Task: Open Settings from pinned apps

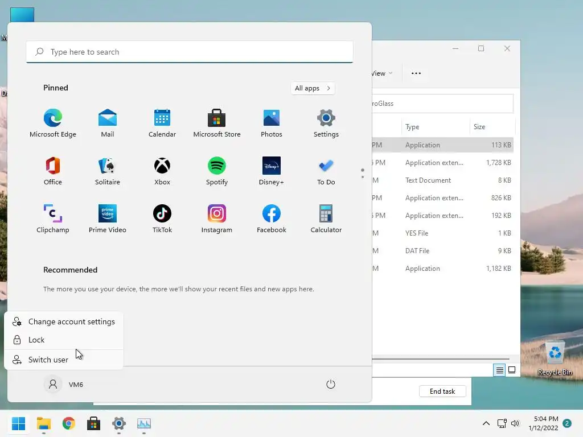Action: pyautogui.click(x=326, y=123)
